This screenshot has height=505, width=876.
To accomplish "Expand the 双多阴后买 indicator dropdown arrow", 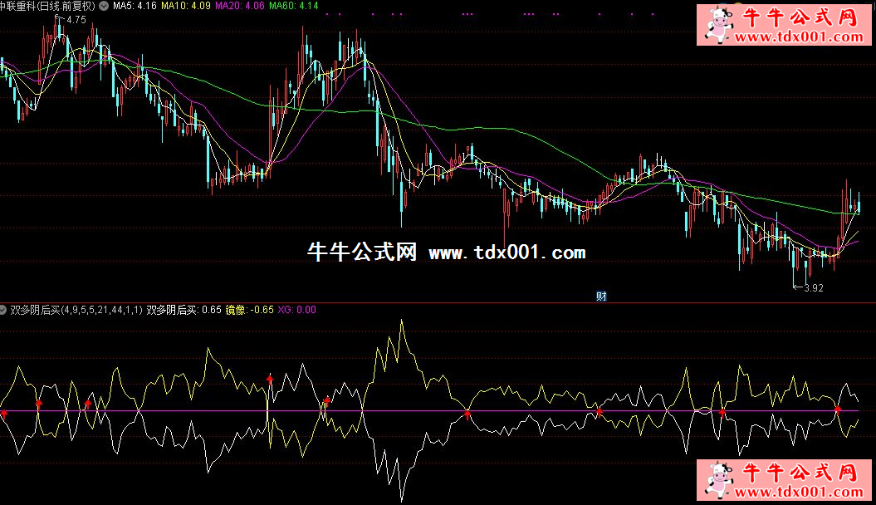I will tap(3, 310).
